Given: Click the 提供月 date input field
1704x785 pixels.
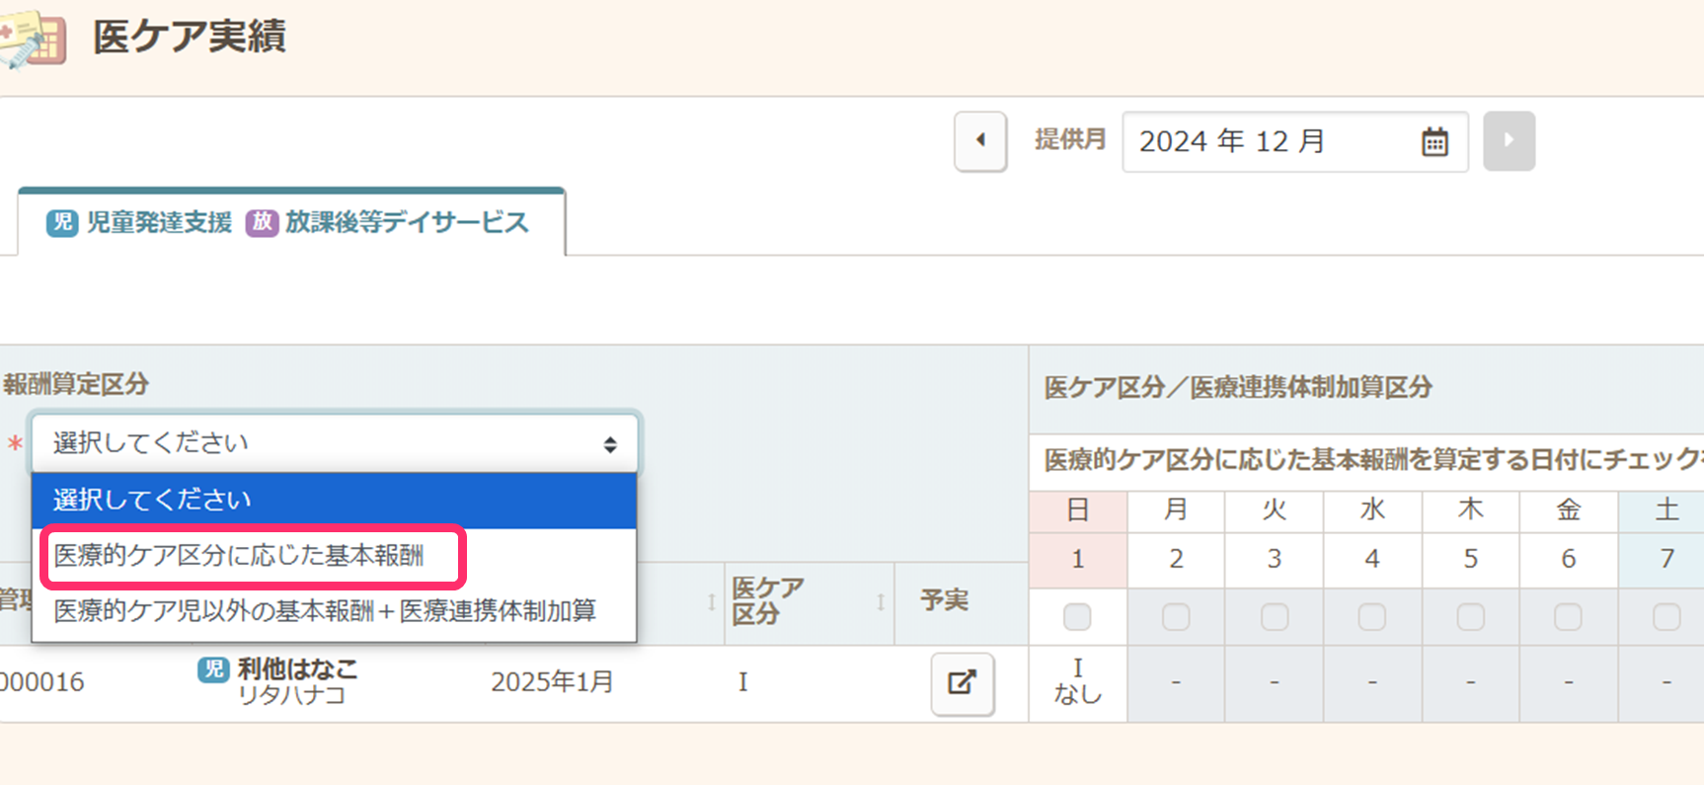Looking at the screenshot, I should click(x=1269, y=142).
